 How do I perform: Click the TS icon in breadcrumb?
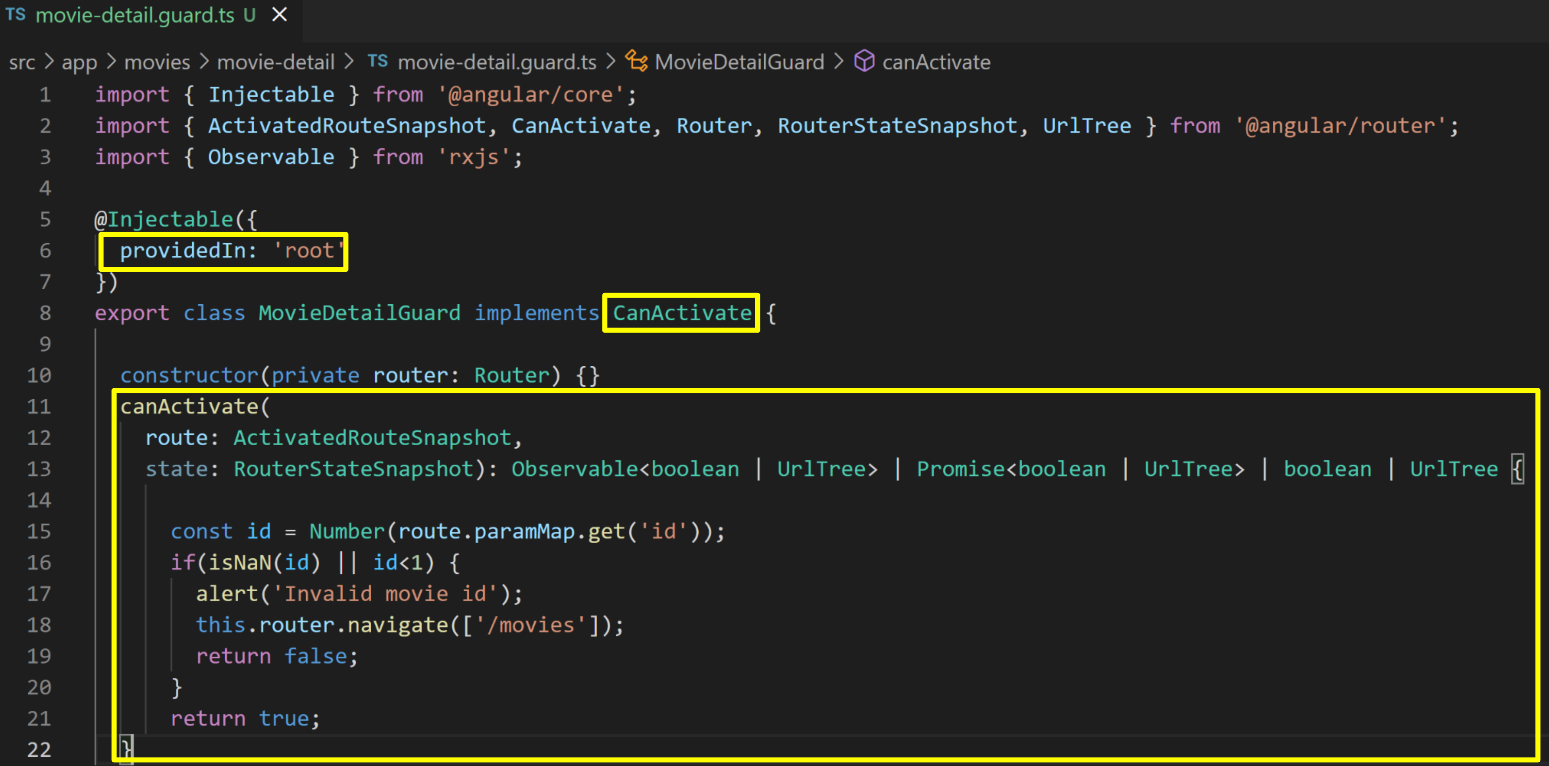(x=378, y=61)
